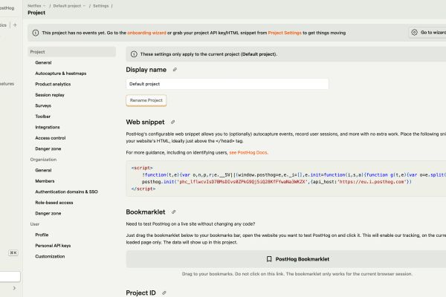Open Surveys settings
446x297 pixels.
click(x=43, y=105)
